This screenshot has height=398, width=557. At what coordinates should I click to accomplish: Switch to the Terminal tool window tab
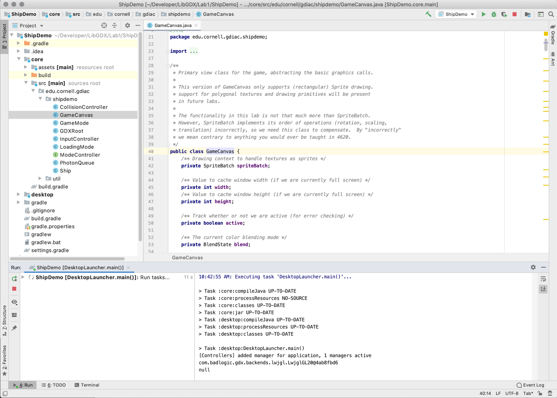click(x=87, y=385)
